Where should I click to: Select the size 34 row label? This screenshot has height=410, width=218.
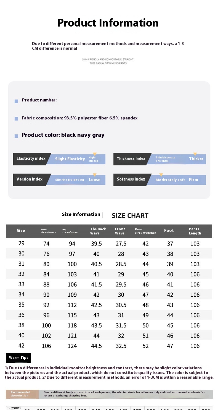pyautogui.click(x=21, y=294)
